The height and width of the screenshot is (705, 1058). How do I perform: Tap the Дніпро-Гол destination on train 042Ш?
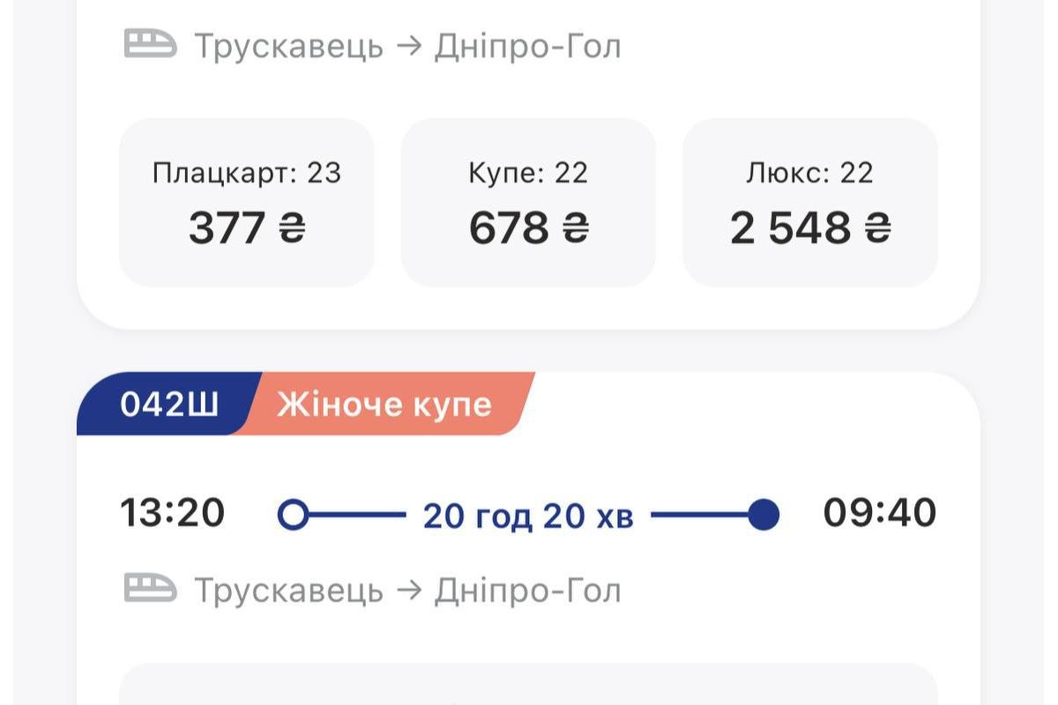coord(527,590)
